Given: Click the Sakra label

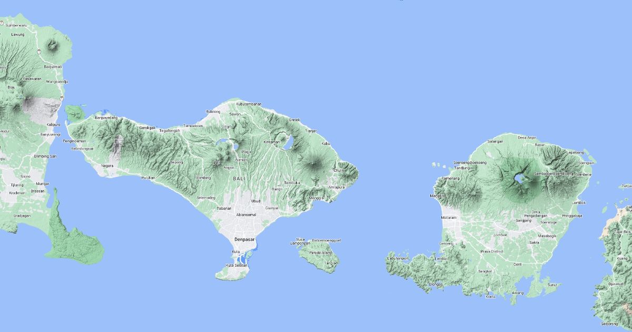Looking at the screenshot, I should (x=534, y=242).
